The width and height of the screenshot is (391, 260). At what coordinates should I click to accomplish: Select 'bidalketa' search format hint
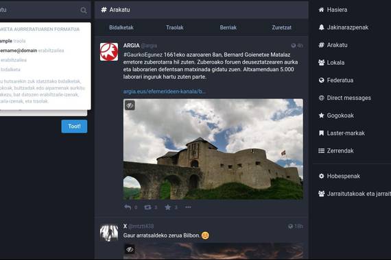coord(10,69)
